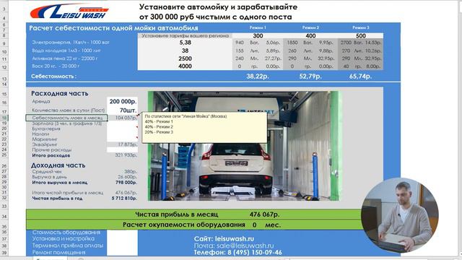Select the Режим 3 column heading
Image resolution: width=462 pixels, height=260 pixels.
pos(361,27)
